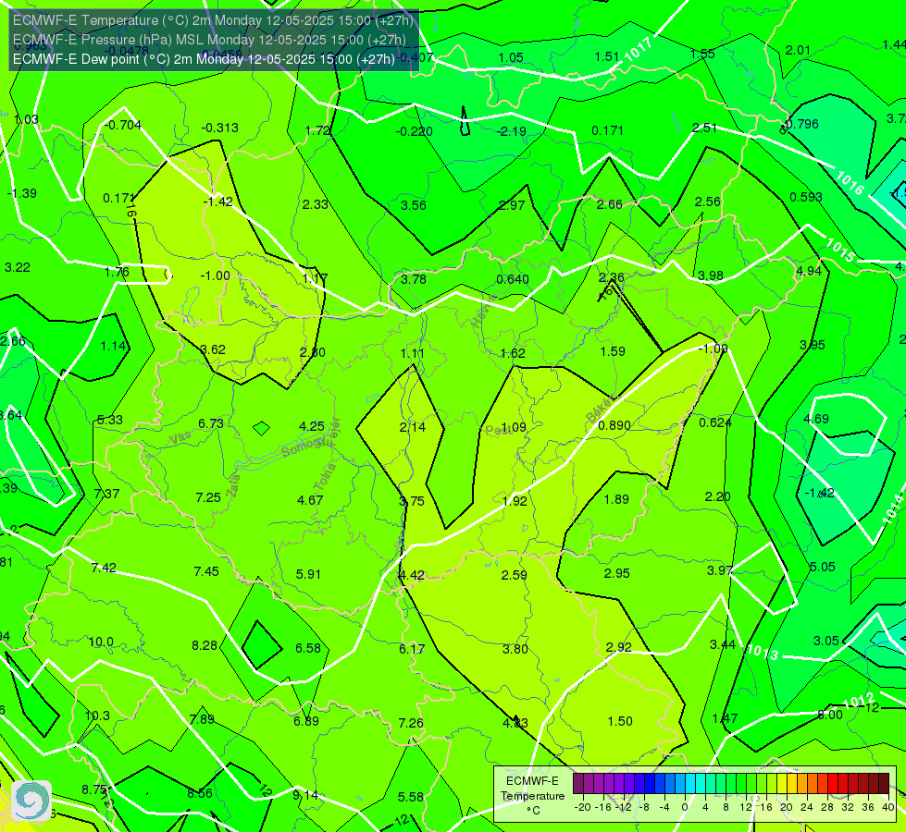Viewport: 906px width, 832px height.
Task: Click the dew point value 7.25
Action: pos(208,497)
